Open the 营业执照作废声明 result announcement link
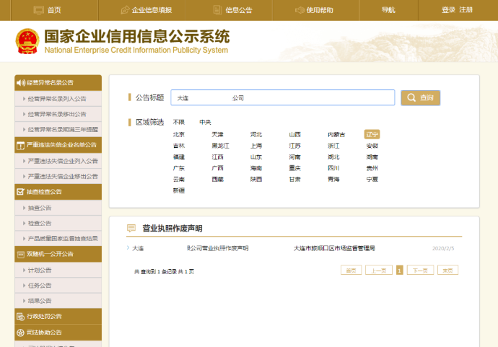Screen dimensions: 498x347 pos(191,248)
